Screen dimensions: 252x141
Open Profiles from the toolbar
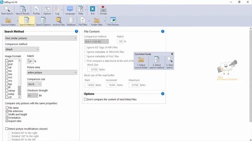(x=37, y=11)
